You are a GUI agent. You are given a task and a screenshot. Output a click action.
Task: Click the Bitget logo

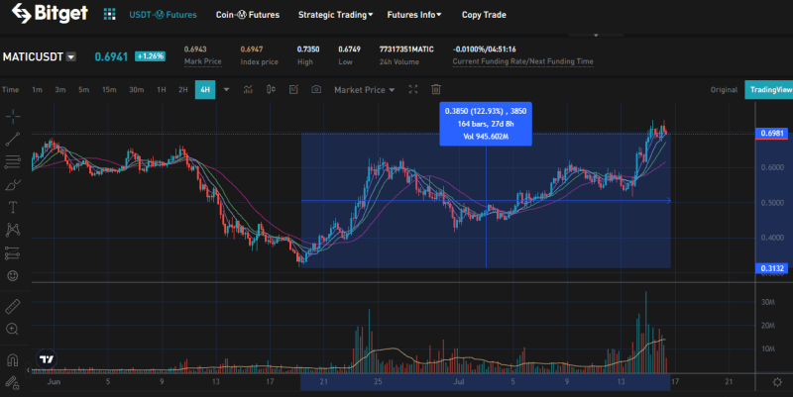point(50,14)
